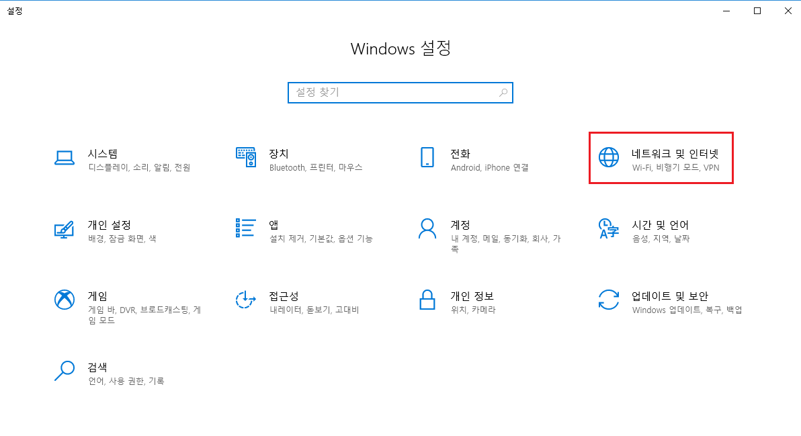Go to 앱 settings title
The image size is (801, 436).
click(273, 225)
